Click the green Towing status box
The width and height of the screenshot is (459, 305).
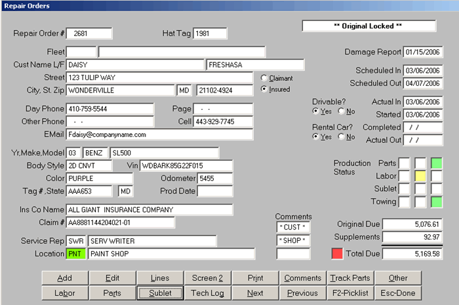[435, 201]
